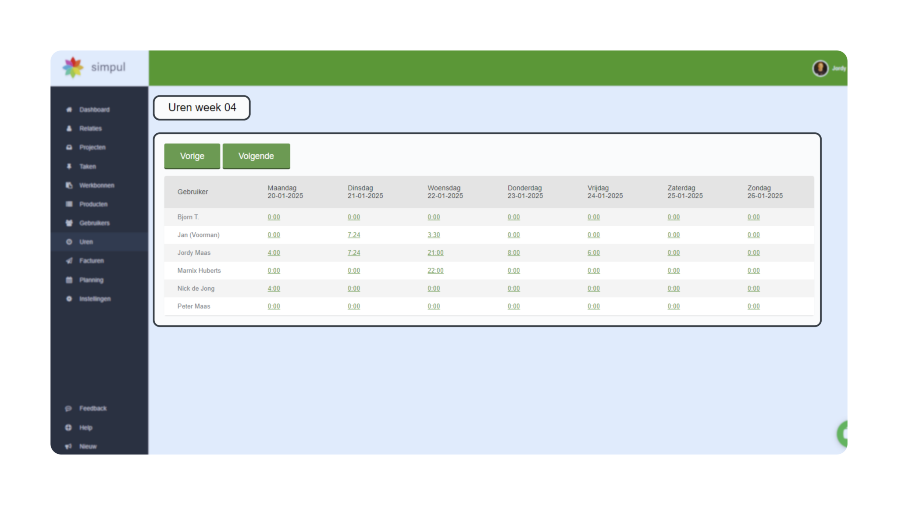
Task: Click the Help label in sidebar
Action: point(86,428)
